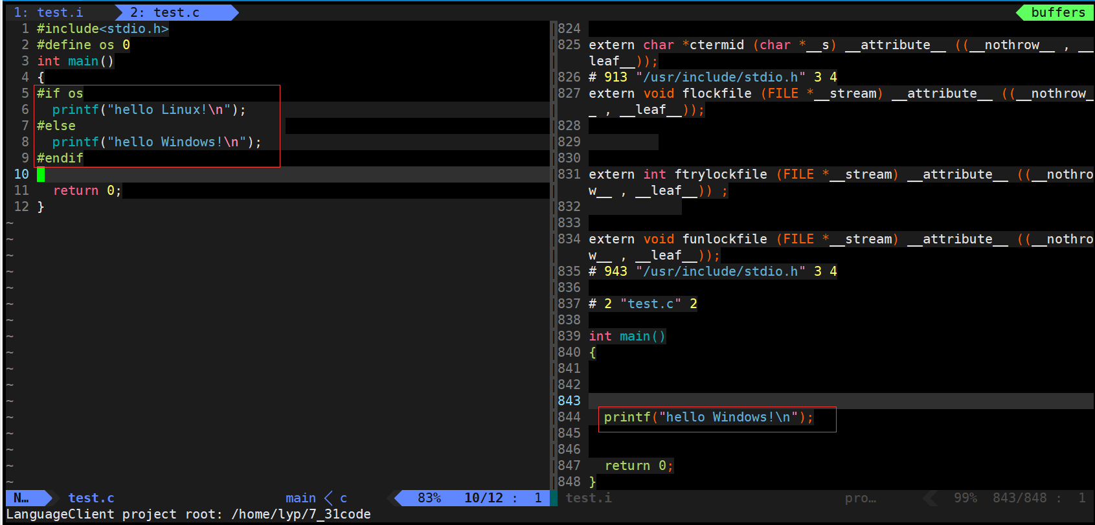Click line number 824 in right gutter
Viewport: 1095px width, 525px height.
[x=569, y=28]
